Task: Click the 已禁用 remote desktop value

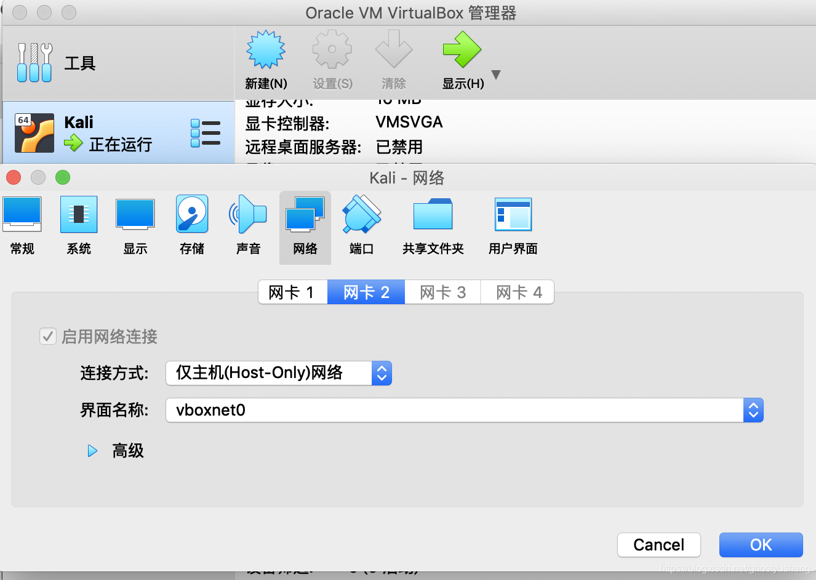Action: (399, 147)
